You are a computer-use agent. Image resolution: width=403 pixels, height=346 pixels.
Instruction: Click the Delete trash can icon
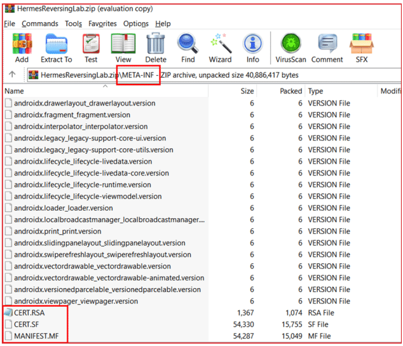point(156,43)
